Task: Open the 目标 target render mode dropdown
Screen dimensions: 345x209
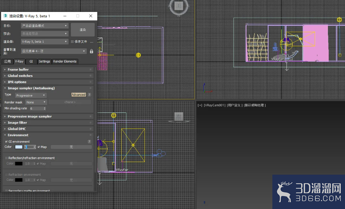Action: click(x=45, y=26)
